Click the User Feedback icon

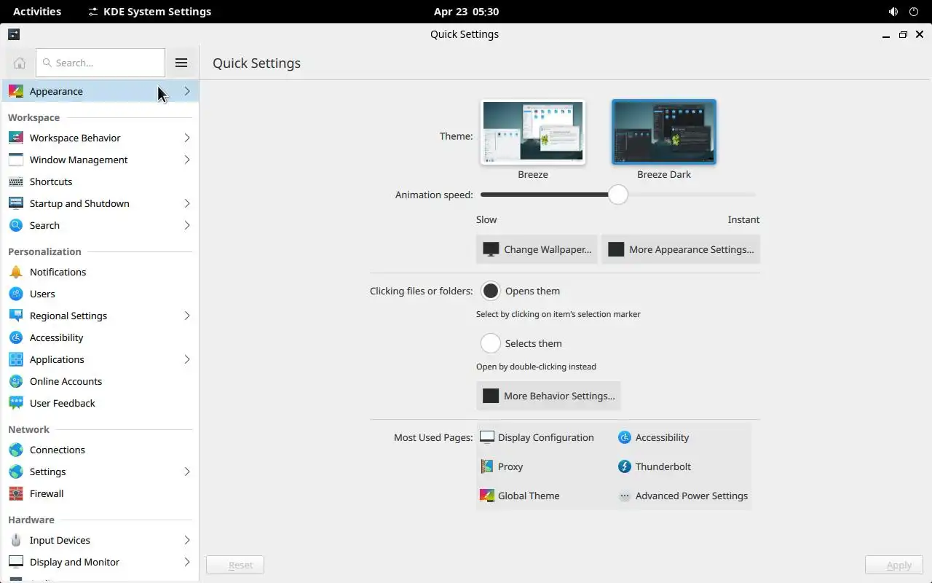coord(16,403)
